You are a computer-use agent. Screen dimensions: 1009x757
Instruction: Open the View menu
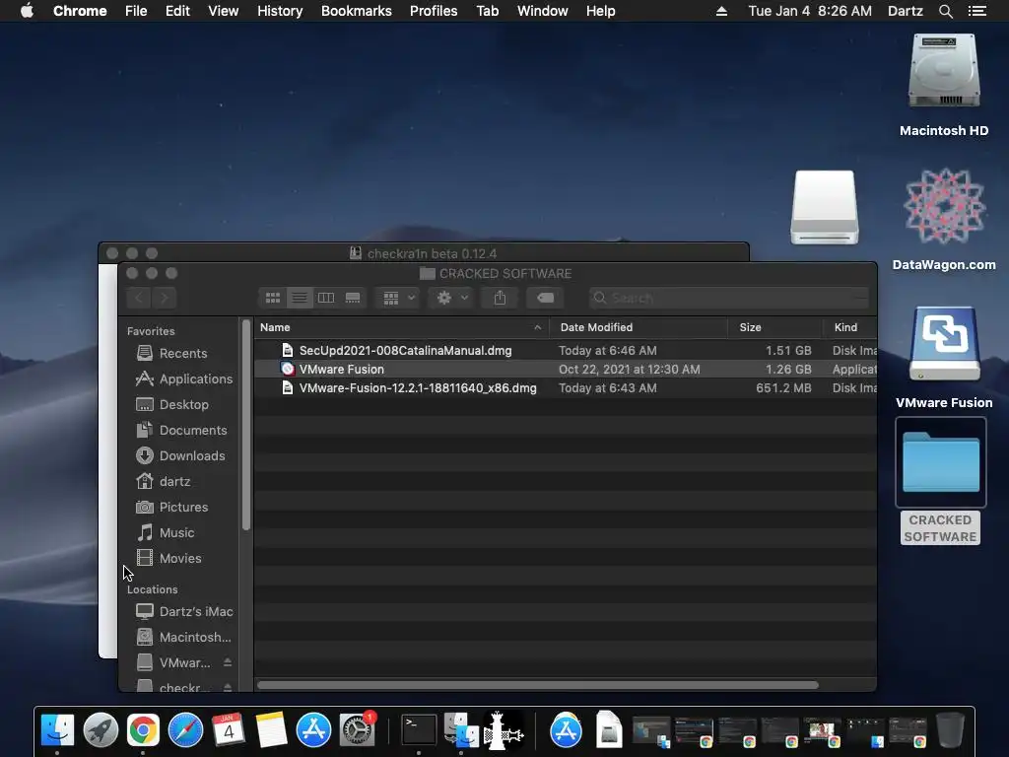pyautogui.click(x=224, y=11)
